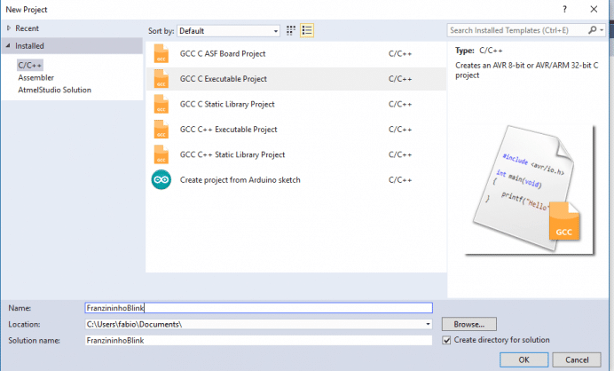Switch to medium icons list view
The height and width of the screenshot is (371, 614).
click(307, 30)
